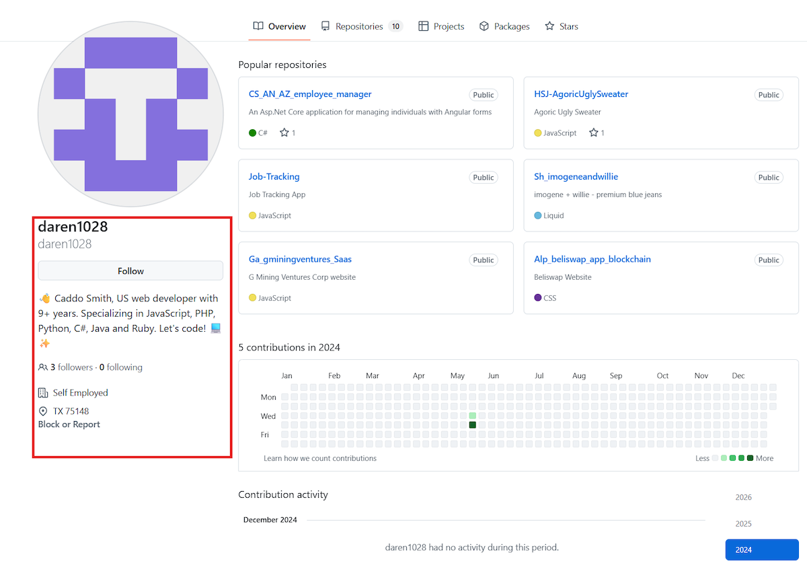Switch to the Packages tab

pos(512,26)
